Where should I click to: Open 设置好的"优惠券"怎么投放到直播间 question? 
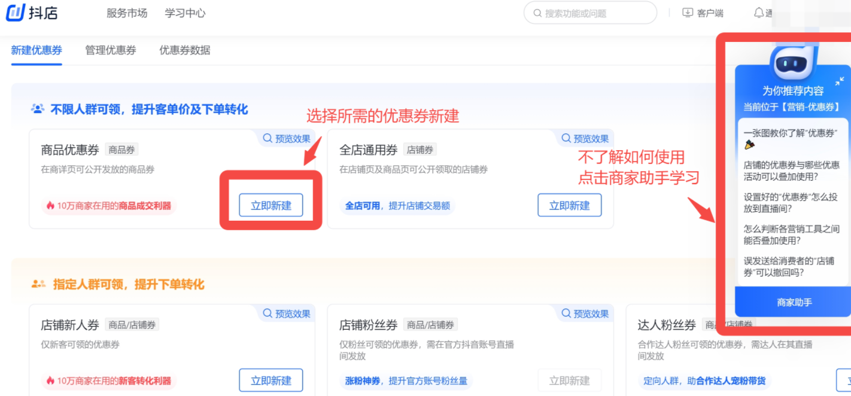click(x=790, y=202)
